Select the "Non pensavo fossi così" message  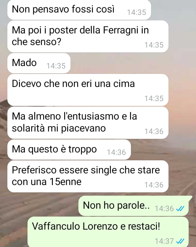coord(79,10)
